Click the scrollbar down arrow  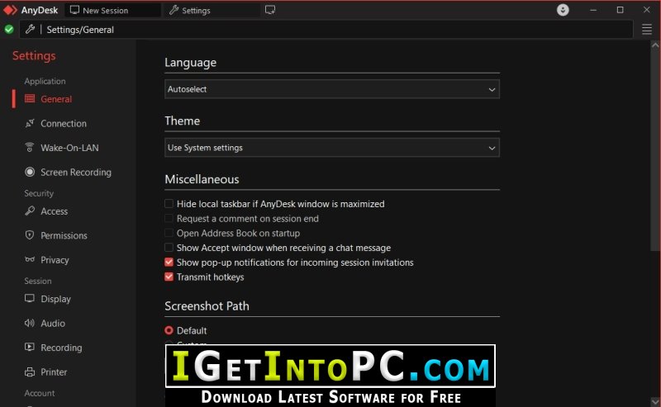655,401
